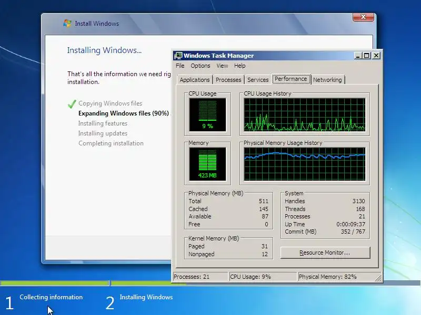421x315 pixels.
Task: Click the Installing Windows progress bar segment
Action: click(x=266, y=283)
